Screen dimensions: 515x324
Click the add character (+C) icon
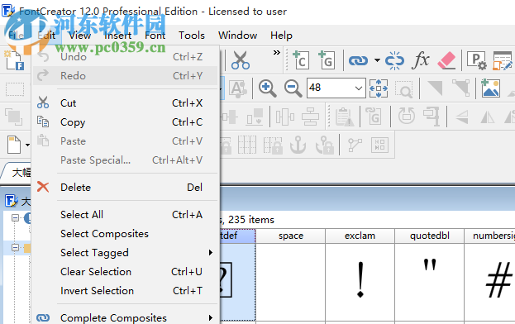click(x=301, y=60)
